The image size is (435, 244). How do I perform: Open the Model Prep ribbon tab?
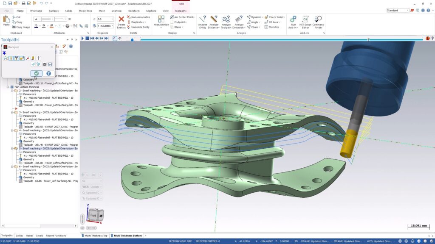tap(85, 11)
